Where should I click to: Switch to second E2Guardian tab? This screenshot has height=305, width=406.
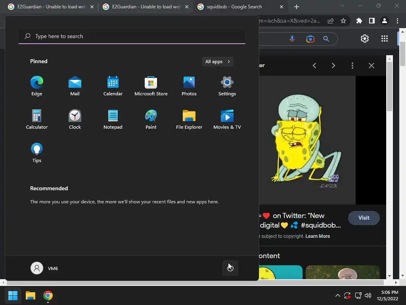[x=146, y=7]
